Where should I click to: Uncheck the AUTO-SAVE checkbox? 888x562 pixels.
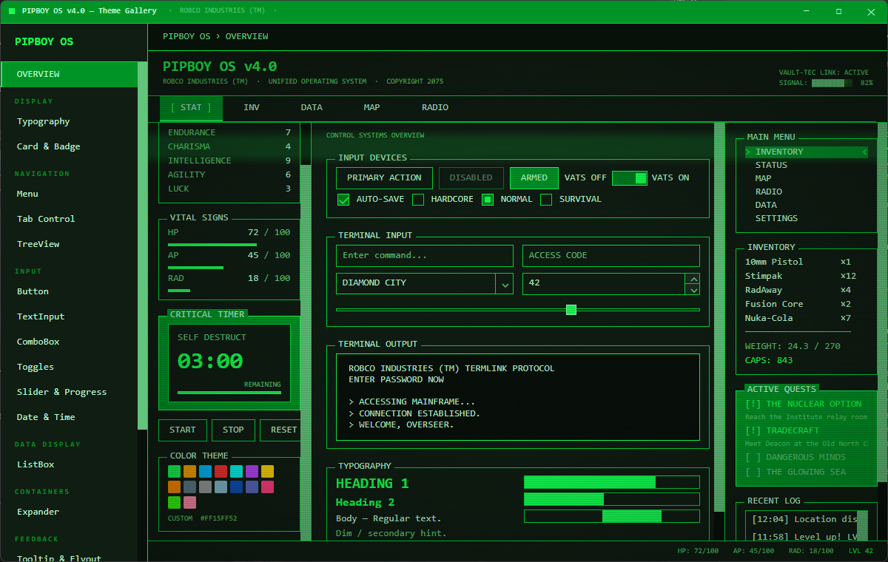pyautogui.click(x=343, y=199)
